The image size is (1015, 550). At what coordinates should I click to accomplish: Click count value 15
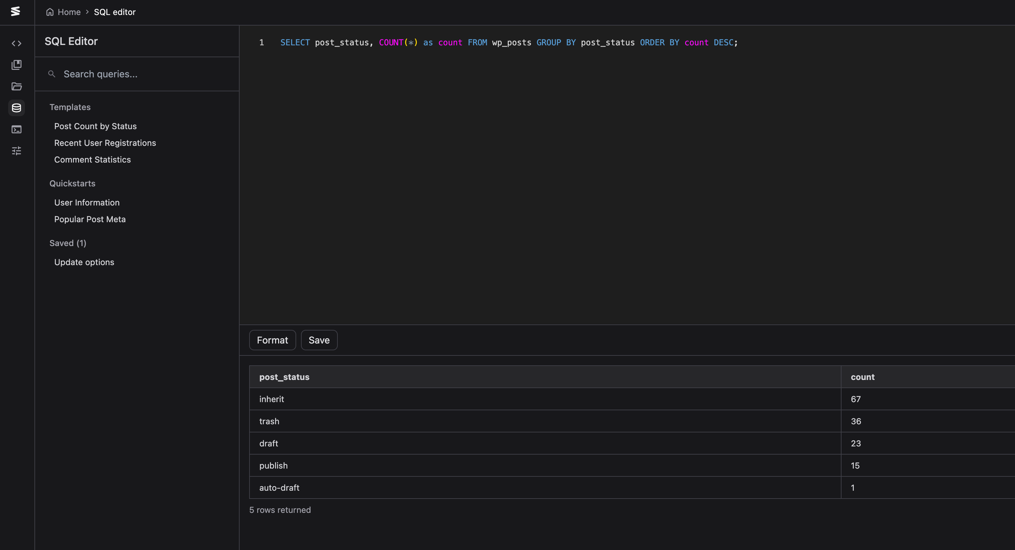click(855, 465)
